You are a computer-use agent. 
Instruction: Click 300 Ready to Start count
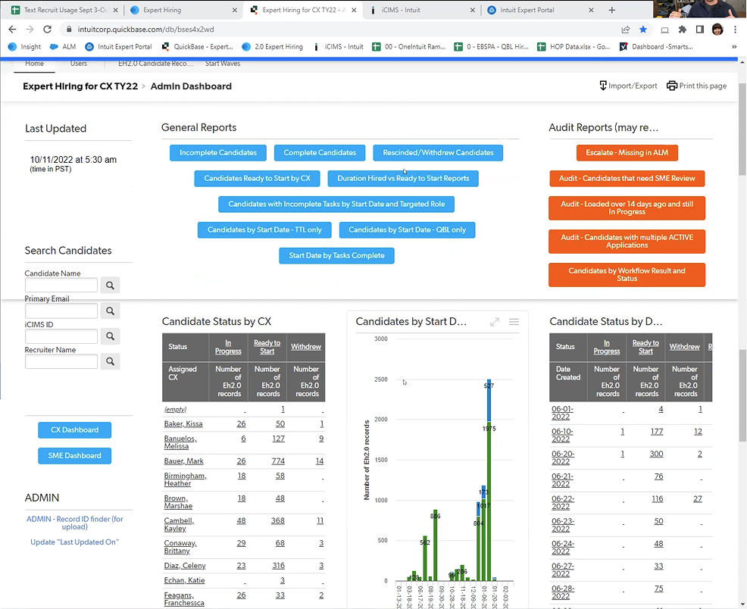(657, 454)
